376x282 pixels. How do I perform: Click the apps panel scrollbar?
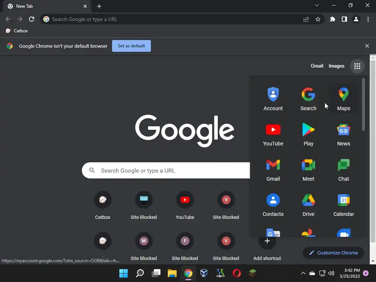tap(363, 105)
